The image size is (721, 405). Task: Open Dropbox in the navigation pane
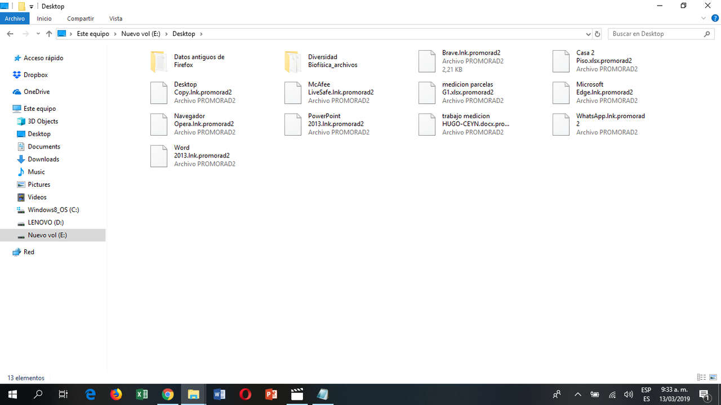35,75
